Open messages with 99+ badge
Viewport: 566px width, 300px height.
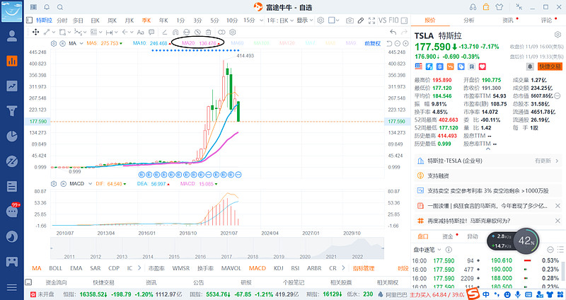[x=12, y=211]
